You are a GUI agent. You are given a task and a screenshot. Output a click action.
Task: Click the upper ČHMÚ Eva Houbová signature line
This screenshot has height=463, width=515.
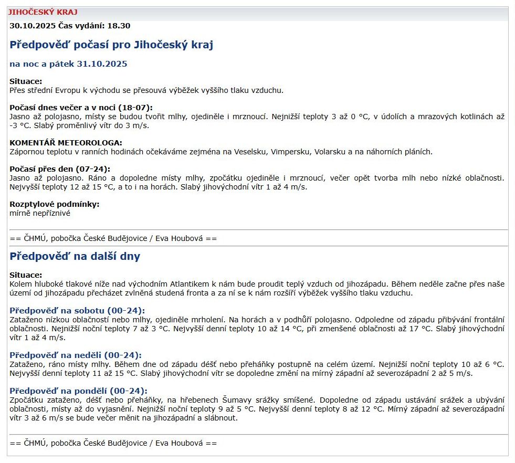[113, 238]
